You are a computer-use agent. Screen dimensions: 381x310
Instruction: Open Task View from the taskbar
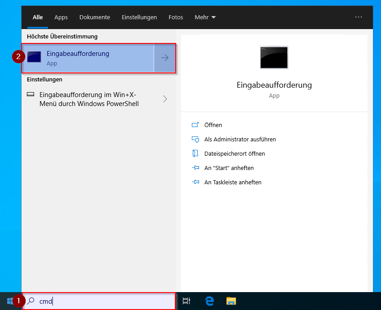click(x=187, y=301)
